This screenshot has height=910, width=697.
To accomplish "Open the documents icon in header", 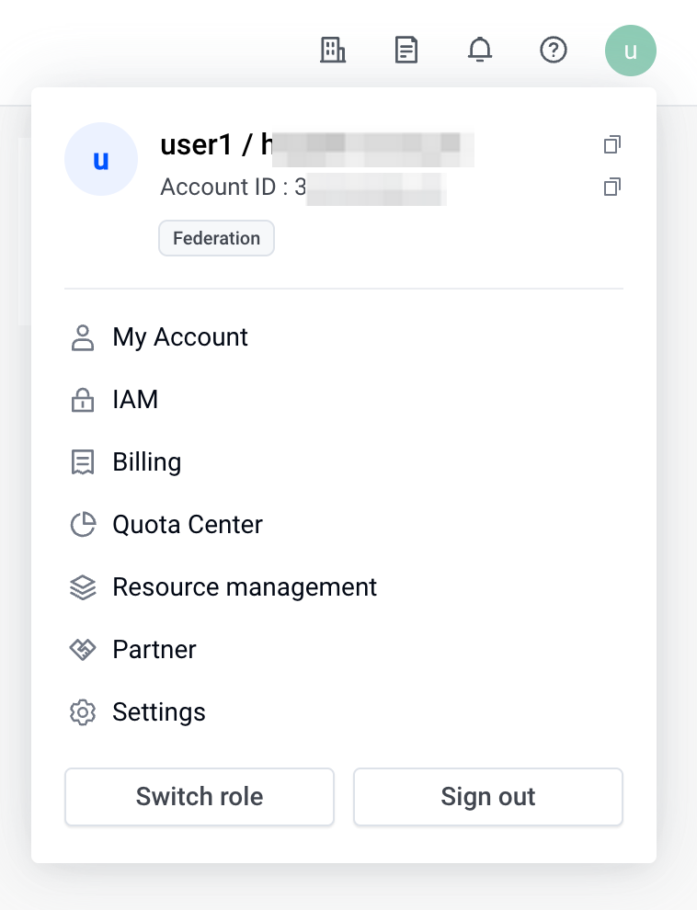I will (406, 50).
